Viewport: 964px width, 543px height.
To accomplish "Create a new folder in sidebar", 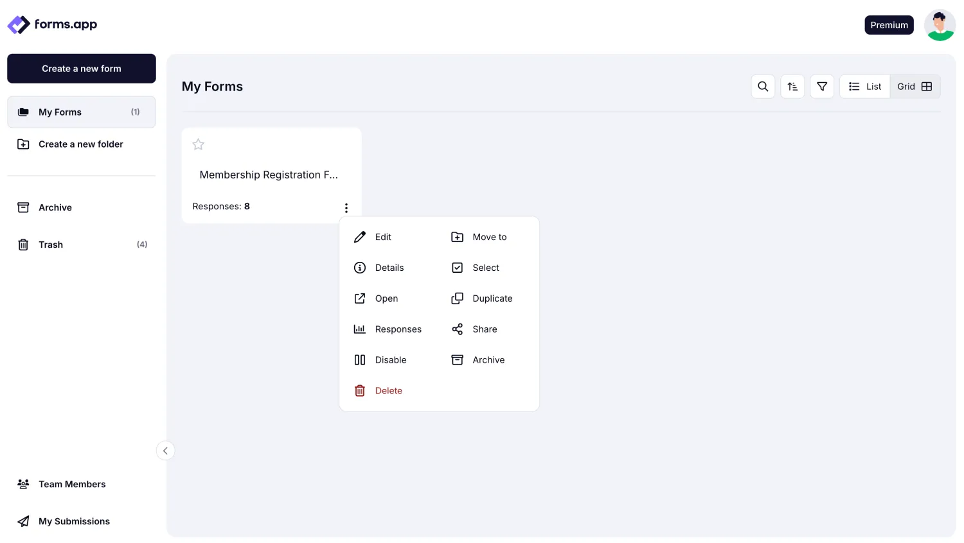I will coord(80,144).
